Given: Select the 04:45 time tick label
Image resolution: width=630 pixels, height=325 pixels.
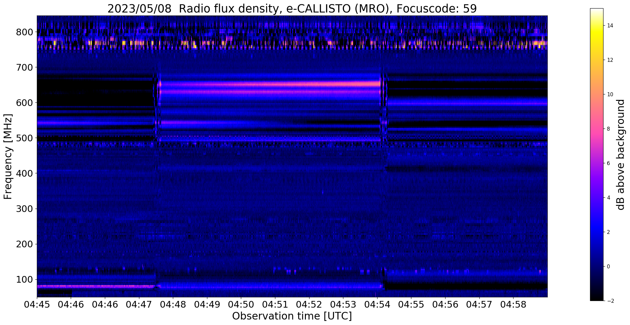Looking at the screenshot, I should pyautogui.click(x=37, y=305).
